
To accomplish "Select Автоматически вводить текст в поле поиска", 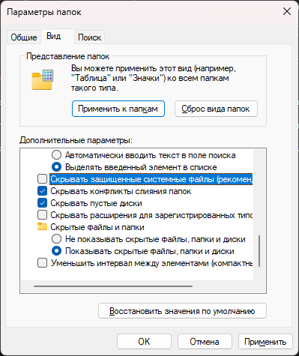I will pyautogui.click(x=56, y=155).
